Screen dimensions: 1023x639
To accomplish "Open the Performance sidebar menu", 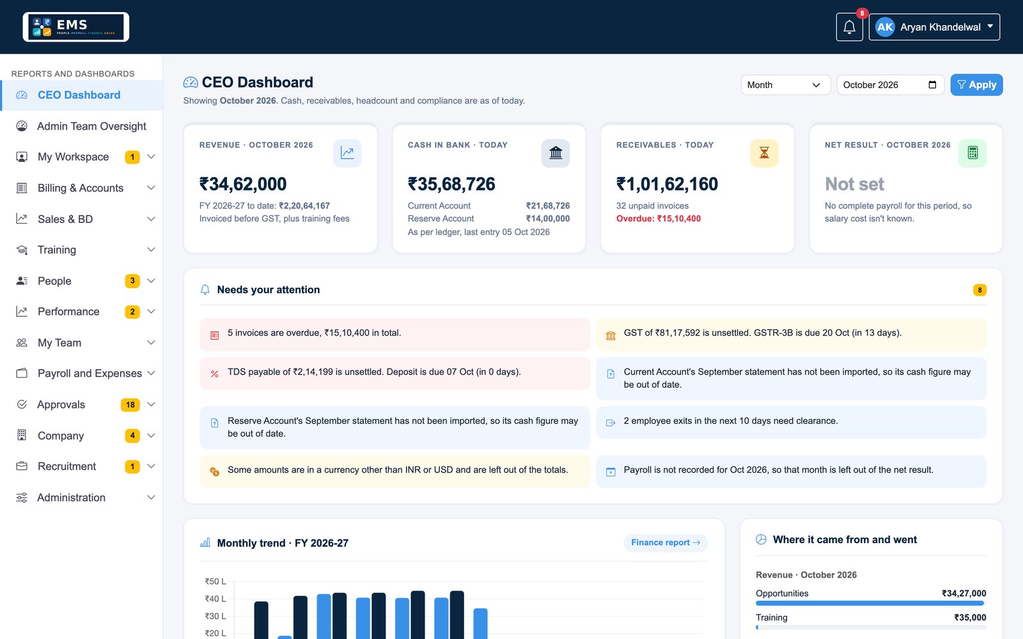I will [81, 312].
